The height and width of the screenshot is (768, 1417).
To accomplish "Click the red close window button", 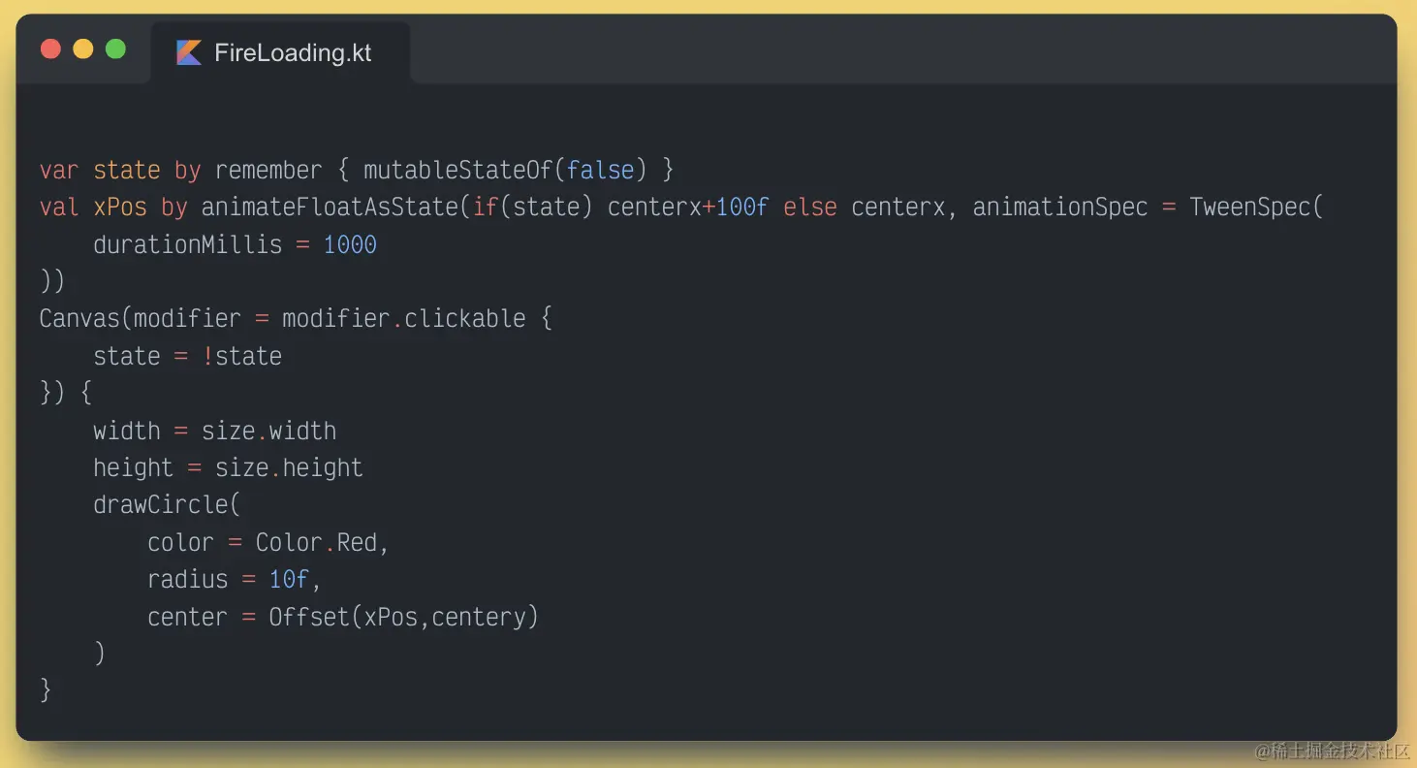I will 50,48.
